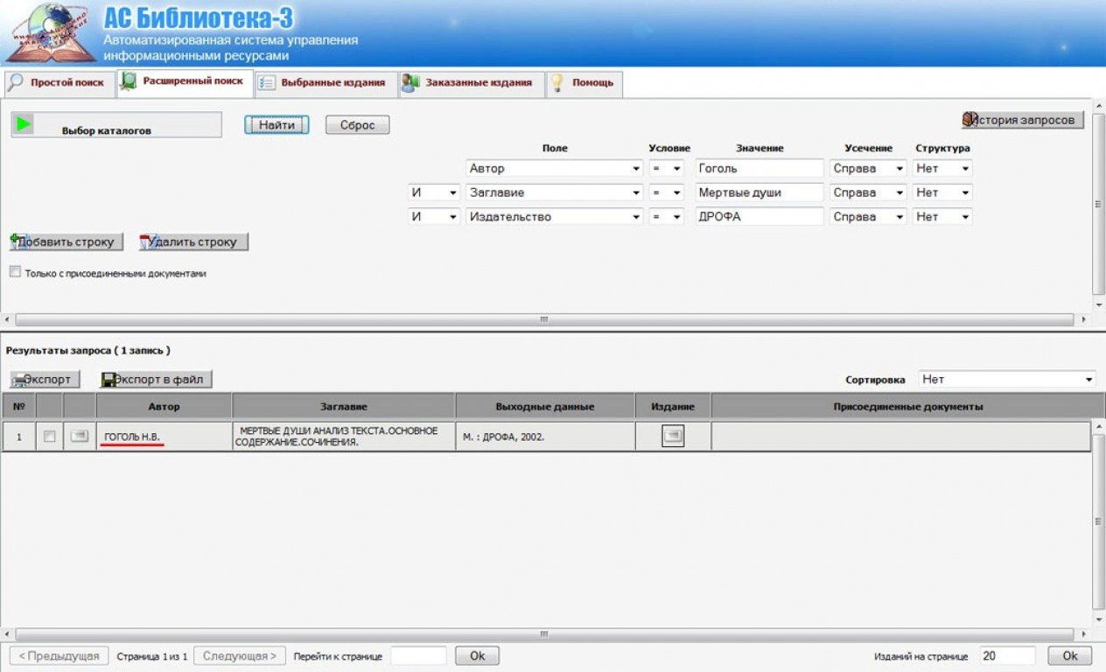
Task: Expand the Автор field dropdown
Action: coord(636,169)
